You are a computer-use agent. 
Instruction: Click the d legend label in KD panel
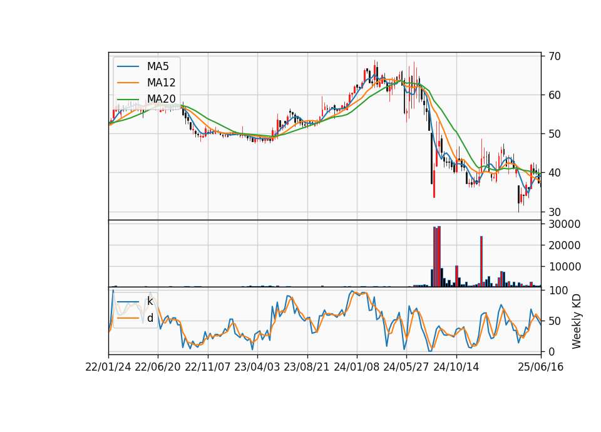[x=150, y=318]
